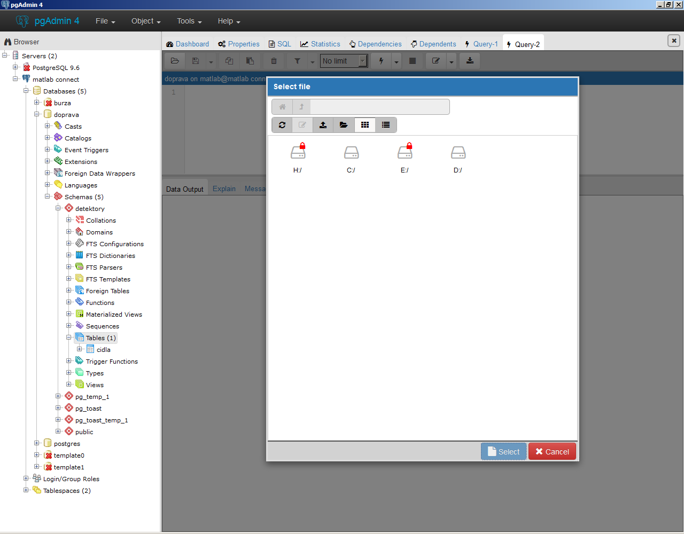Click the download CSV toolbar icon
684x534 pixels.
click(x=470, y=61)
